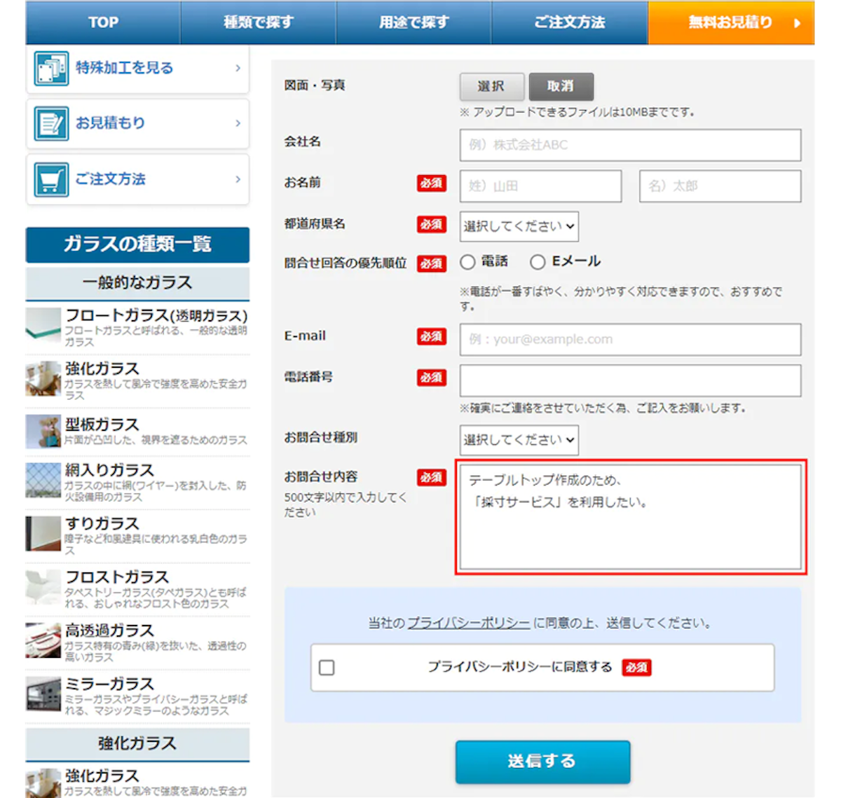Open the プライバシーポリシー link

point(470,622)
